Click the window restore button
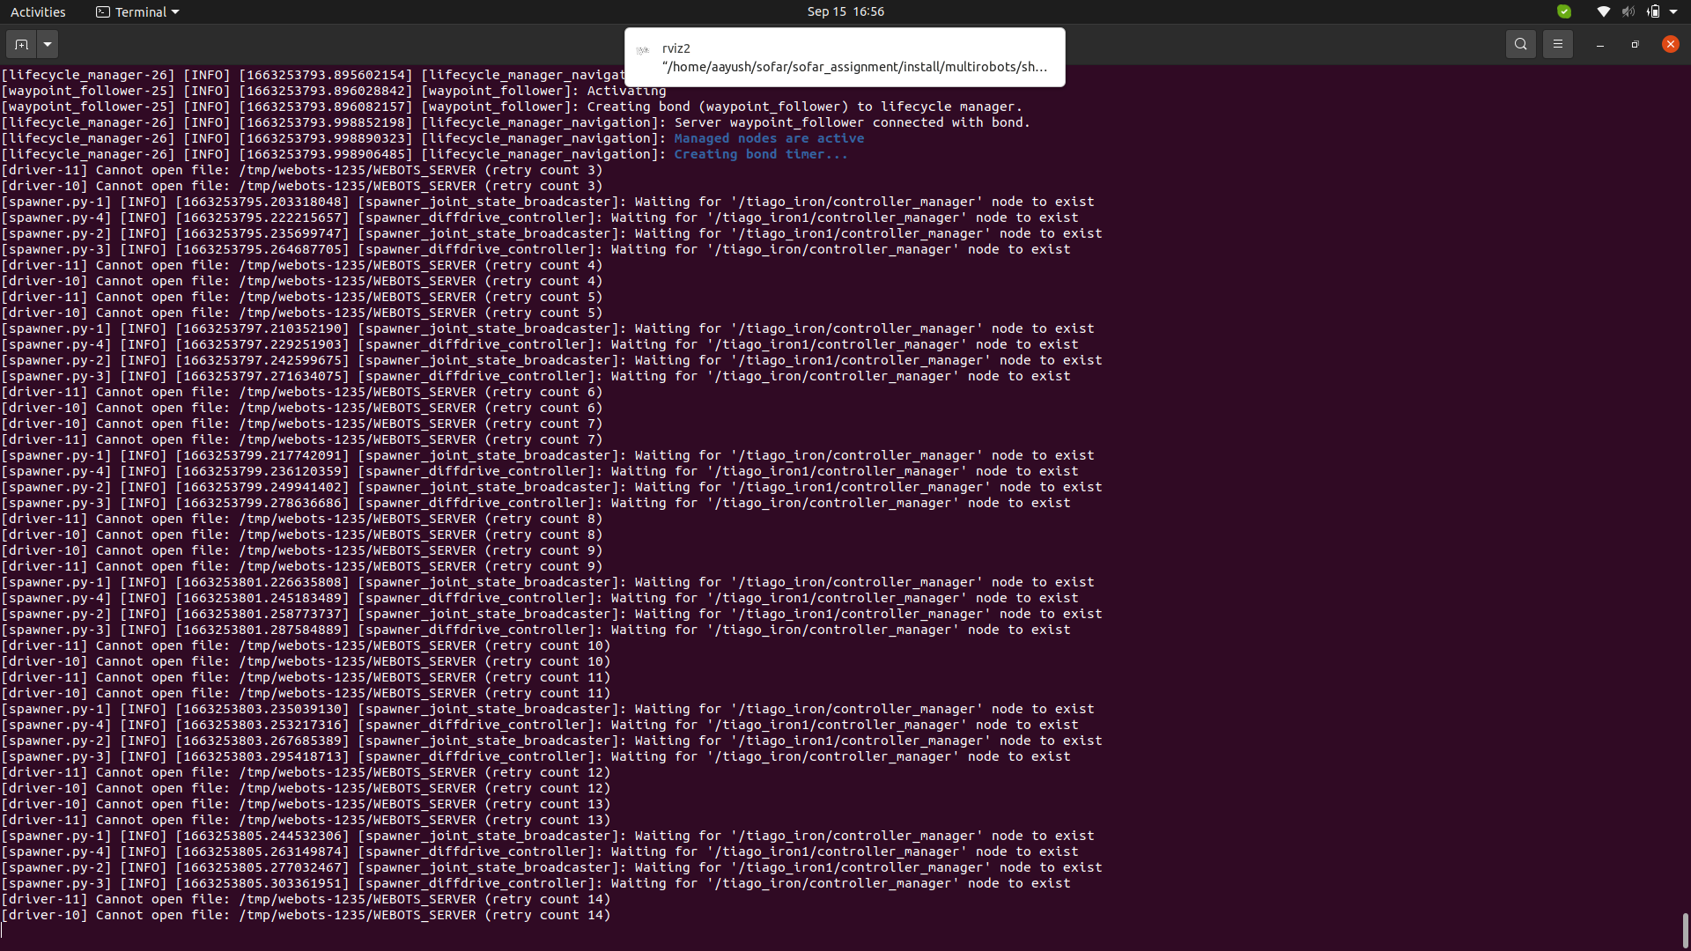 coord(1635,44)
